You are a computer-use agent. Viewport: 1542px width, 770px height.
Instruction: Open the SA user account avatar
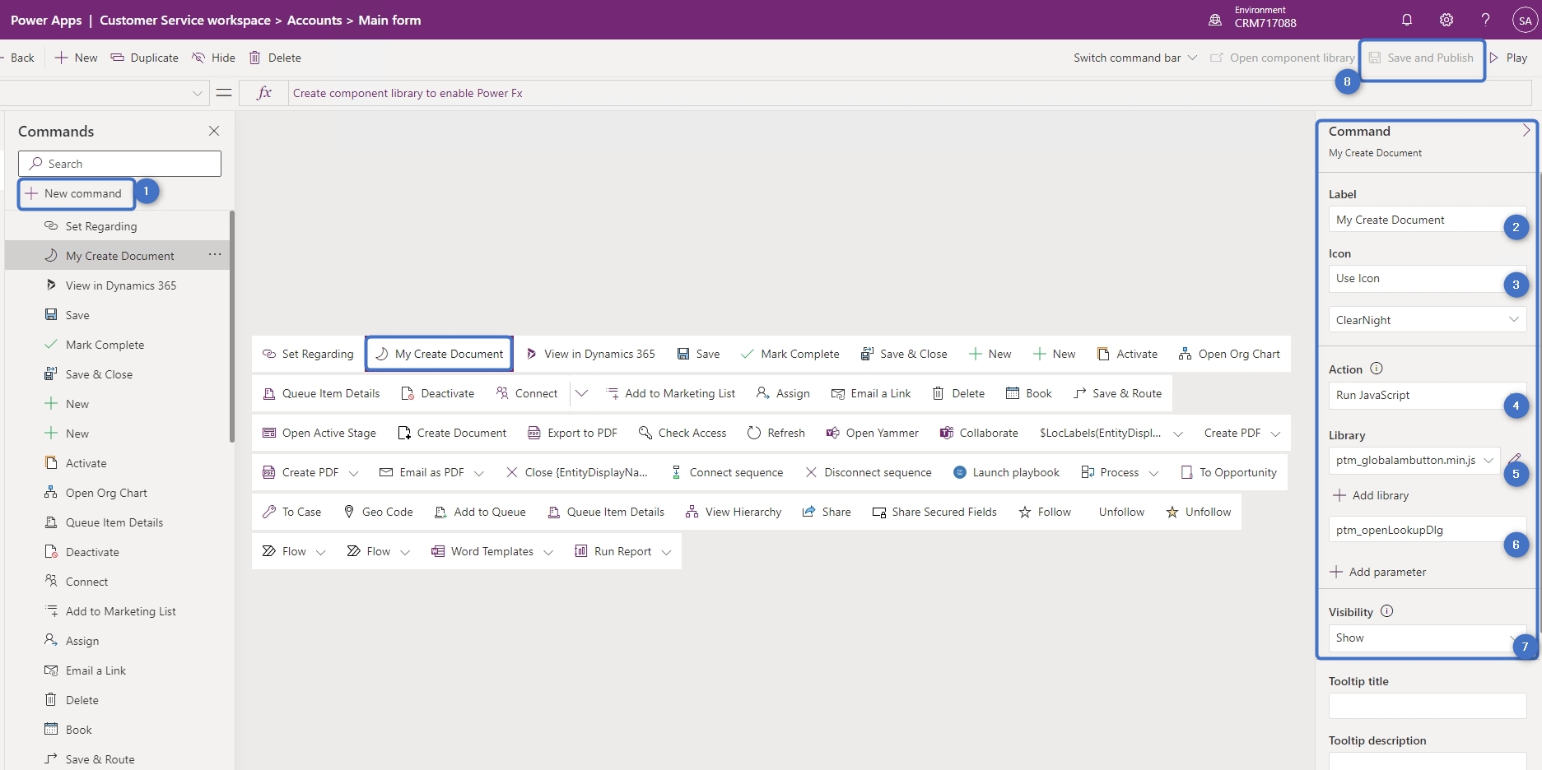[1525, 21]
